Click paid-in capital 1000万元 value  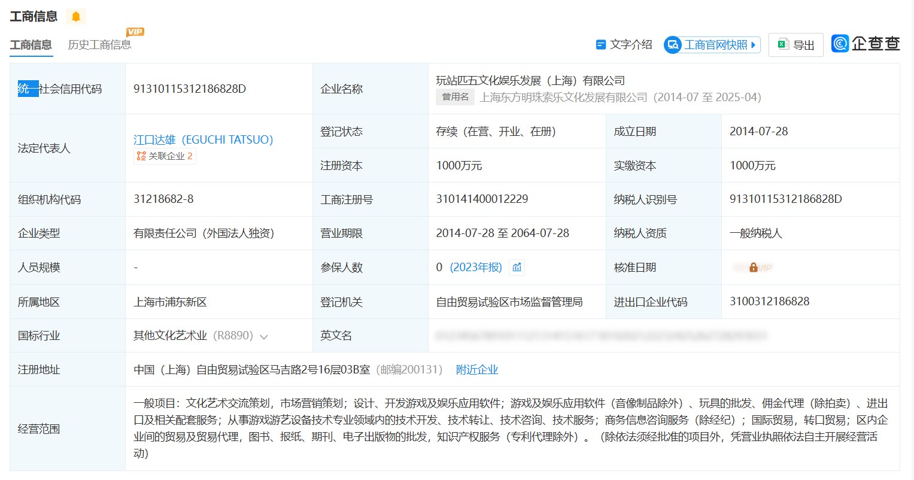(x=752, y=166)
